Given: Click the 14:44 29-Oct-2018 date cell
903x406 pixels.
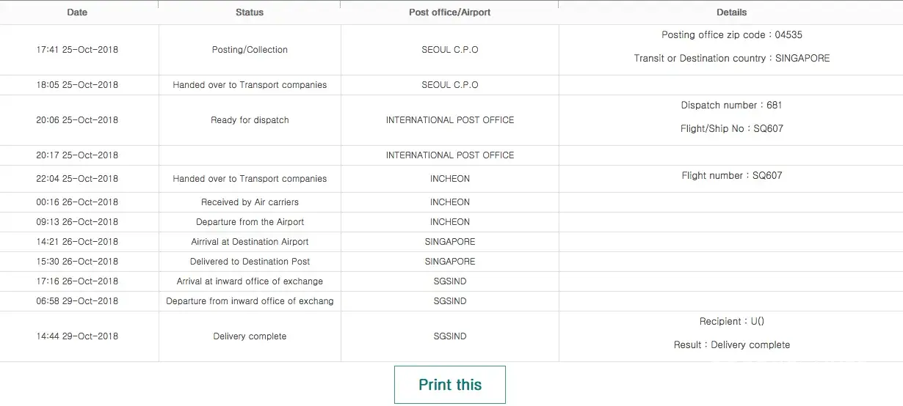Looking at the screenshot, I should coord(77,336).
